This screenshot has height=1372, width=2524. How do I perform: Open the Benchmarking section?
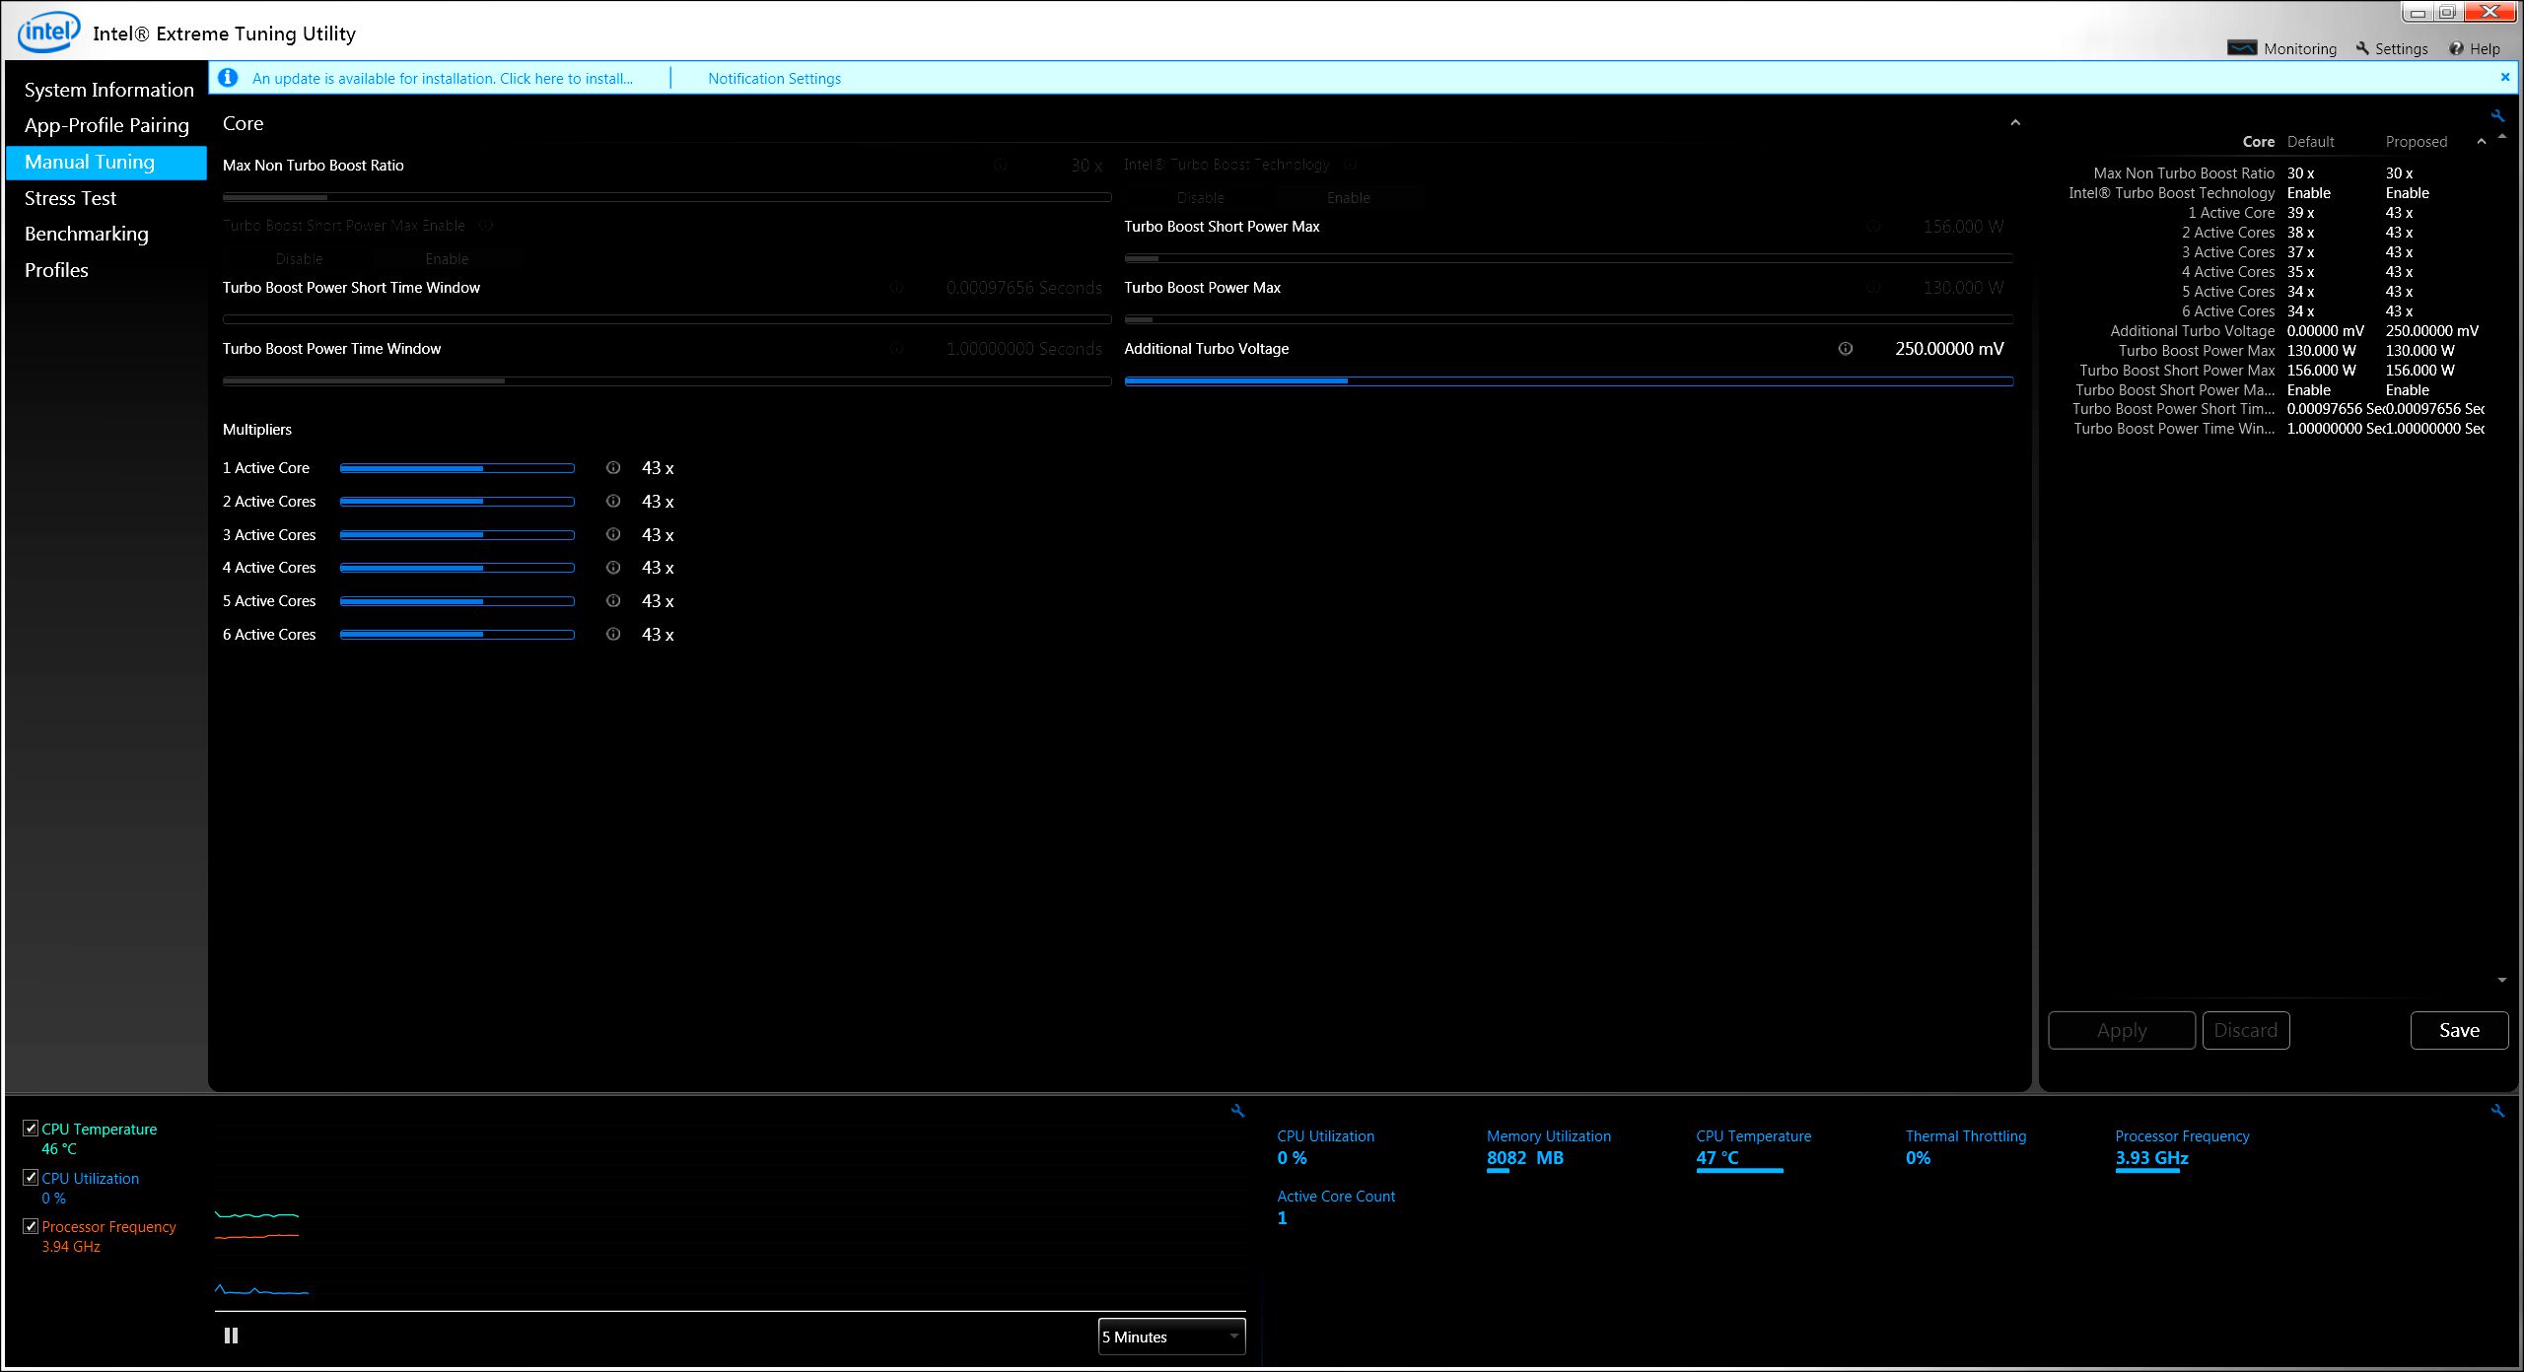click(87, 234)
